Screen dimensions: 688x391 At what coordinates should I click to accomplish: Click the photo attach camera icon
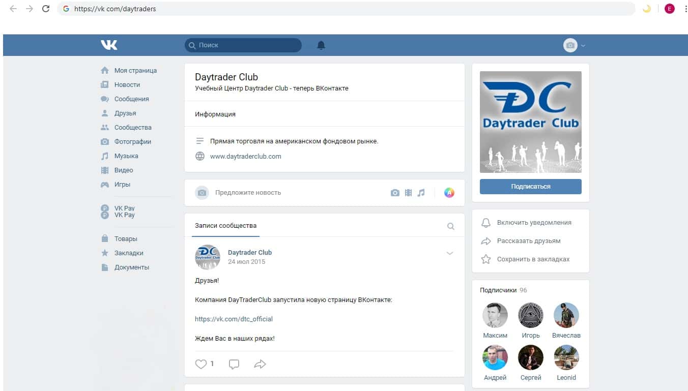point(395,193)
